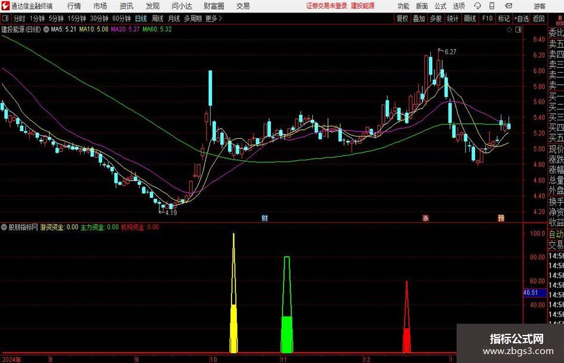Open the 选项 menu
564x363 pixels.
458,6
